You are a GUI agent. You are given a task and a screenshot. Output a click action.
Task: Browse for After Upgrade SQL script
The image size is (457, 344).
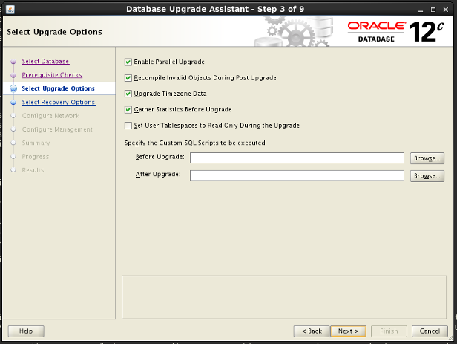point(427,176)
